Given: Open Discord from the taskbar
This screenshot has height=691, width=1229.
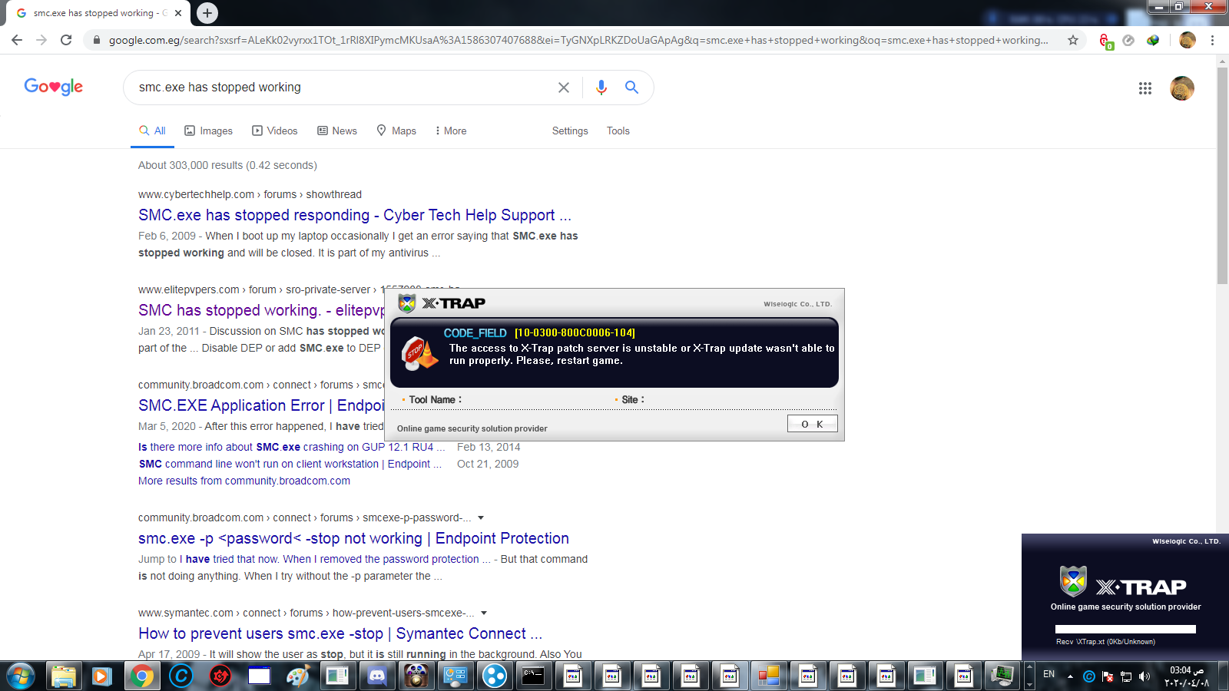Looking at the screenshot, I should 376,676.
